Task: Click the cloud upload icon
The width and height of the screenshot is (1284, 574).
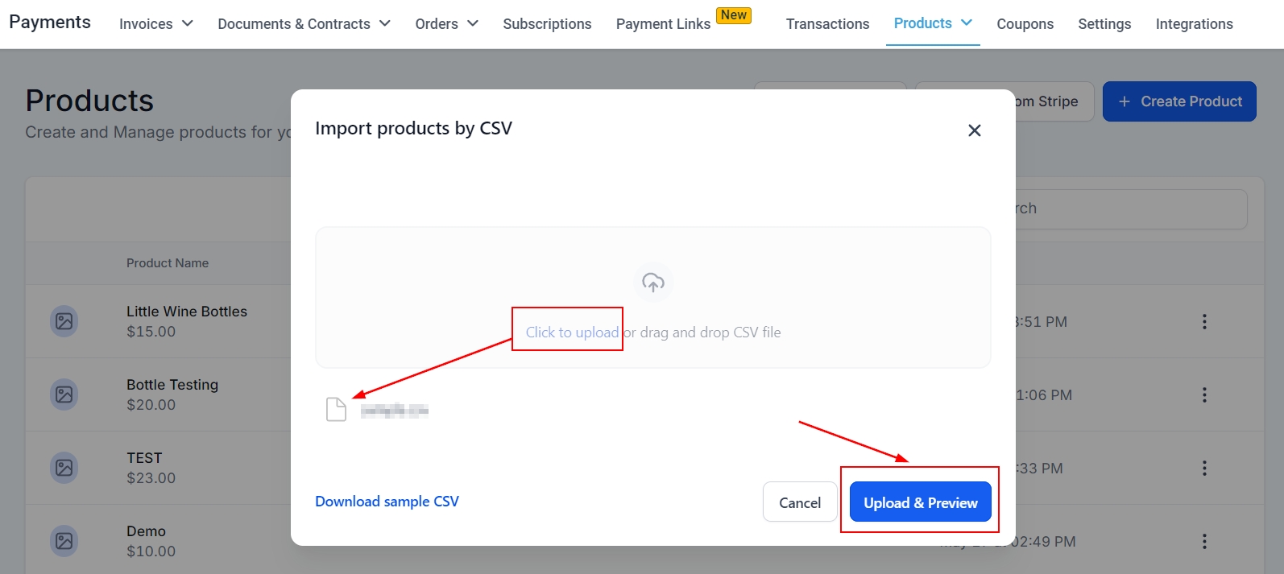Action: 653,283
